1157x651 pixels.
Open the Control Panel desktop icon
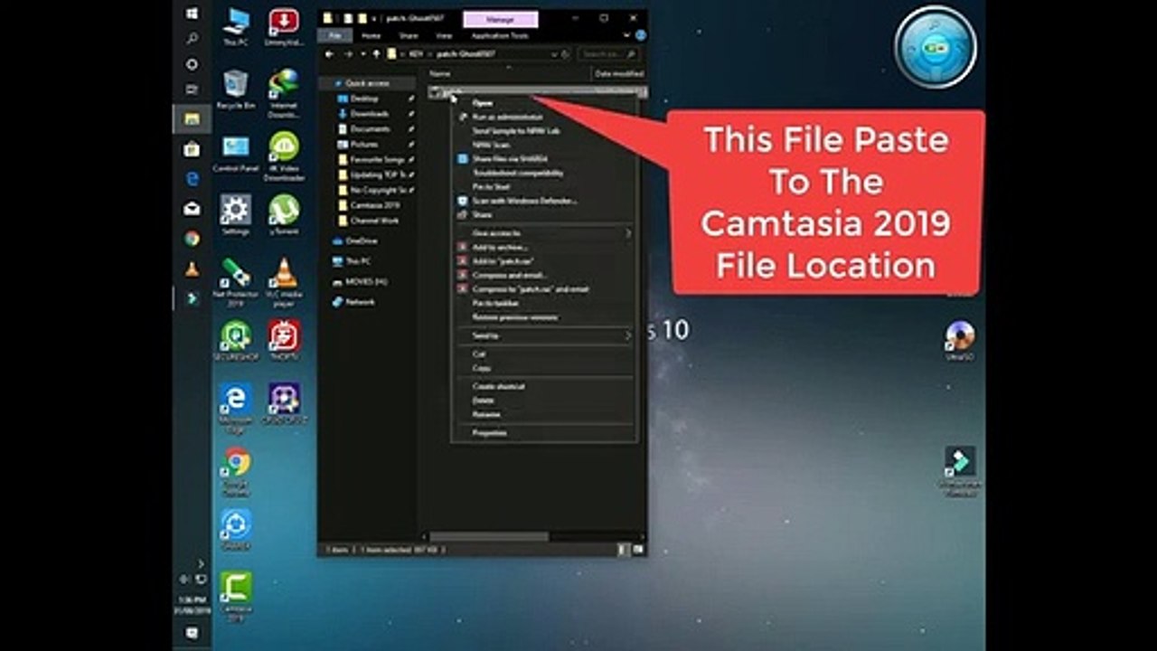coord(236,153)
